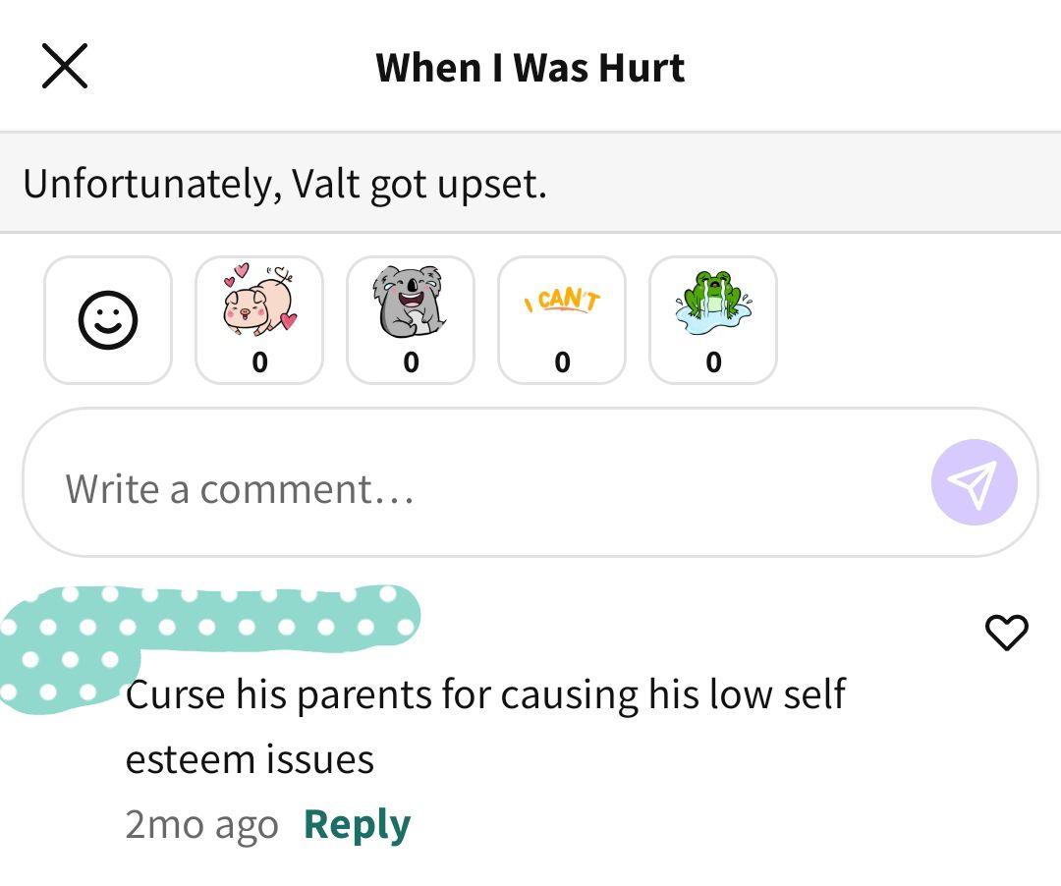Tap the zero count under the koala sticker
This screenshot has height=886, width=1061.
[411, 362]
